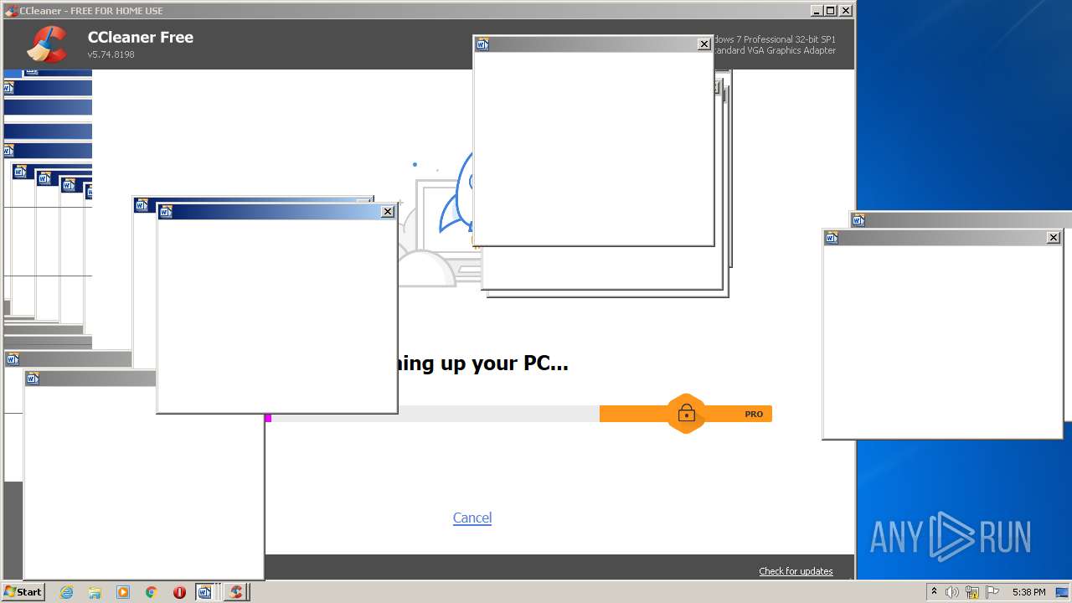Image resolution: width=1072 pixels, height=603 pixels.
Task: Click the version text v5.74.8198
Action: coord(111,54)
